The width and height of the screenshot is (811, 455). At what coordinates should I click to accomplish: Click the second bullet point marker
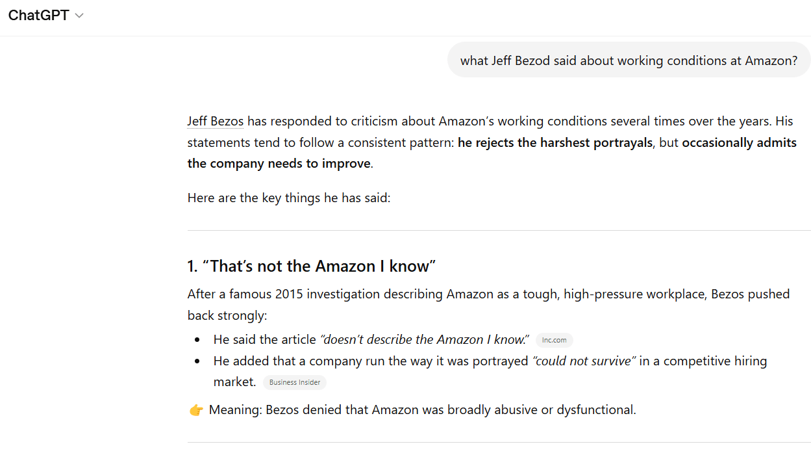pyautogui.click(x=197, y=361)
